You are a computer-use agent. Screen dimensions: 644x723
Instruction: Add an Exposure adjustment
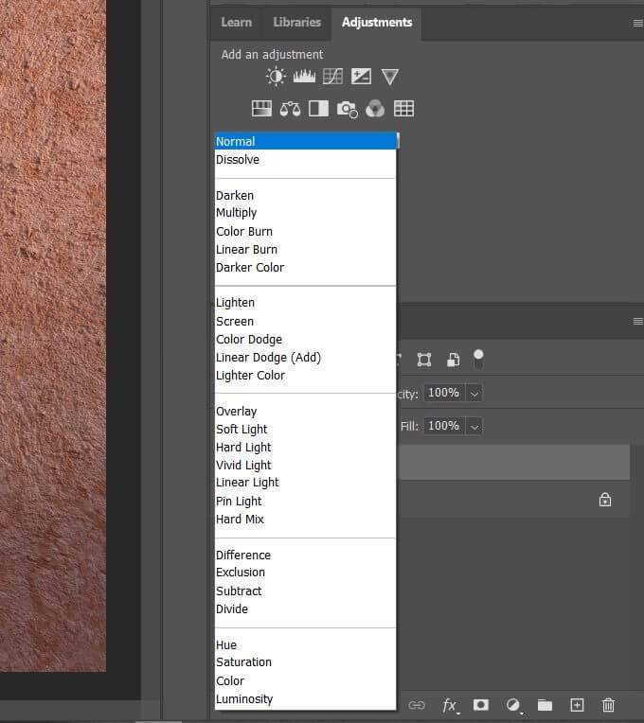click(x=361, y=77)
